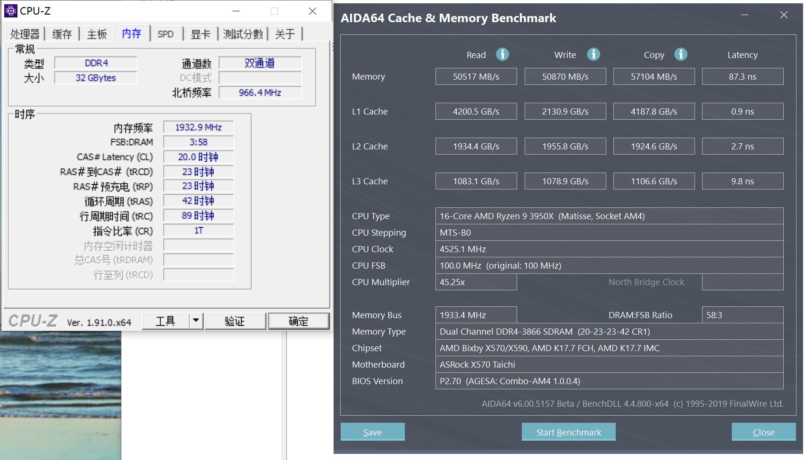Open the Read benchmark info icon
This screenshot has height=460, width=804.
(502, 54)
